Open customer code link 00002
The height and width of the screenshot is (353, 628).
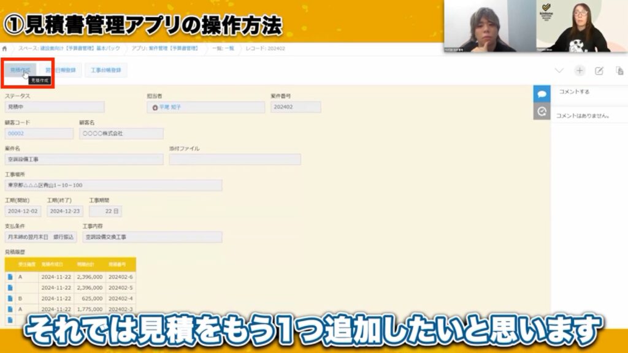point(16,133)
